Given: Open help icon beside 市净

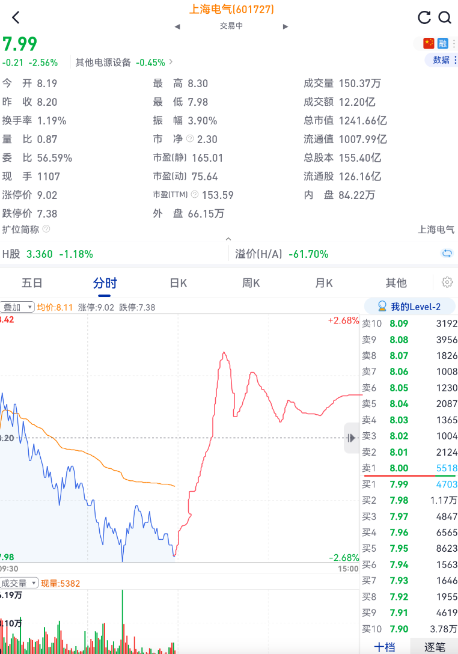Looking at the screenshot, I should (x=190, y=138).
